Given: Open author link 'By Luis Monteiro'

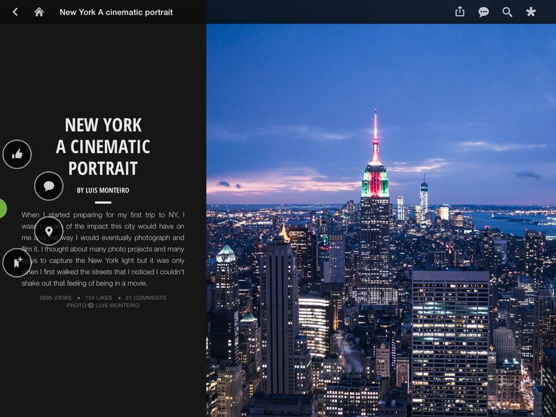Looking at the screenshot, I should 103,190.
